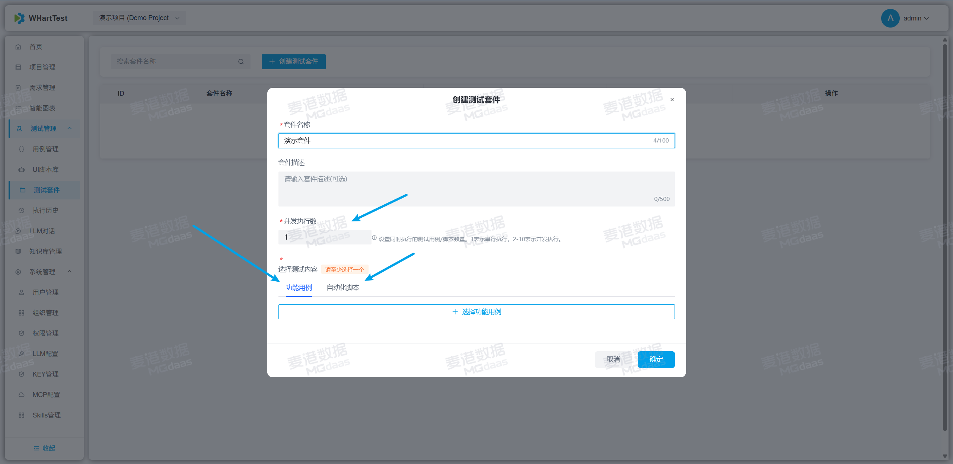Click the 选择功能用例 button
The width and height of the screenshot is (953, 464).
pos(476,312)
